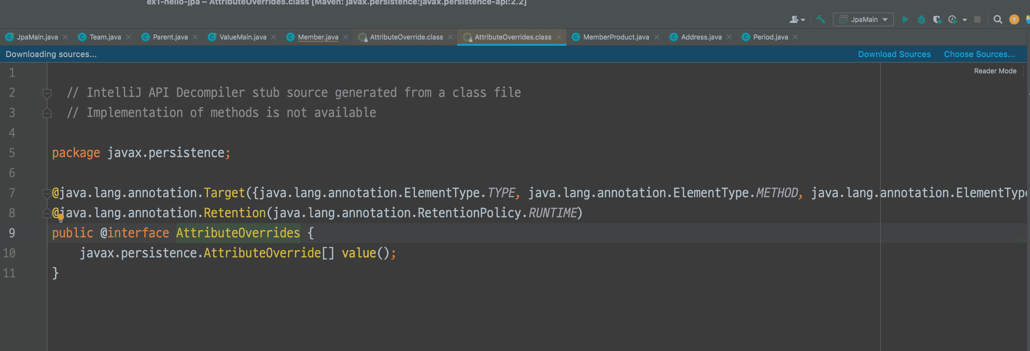Click the Download Sources link
Viewport: 1030px width, 351px height.
894,54
